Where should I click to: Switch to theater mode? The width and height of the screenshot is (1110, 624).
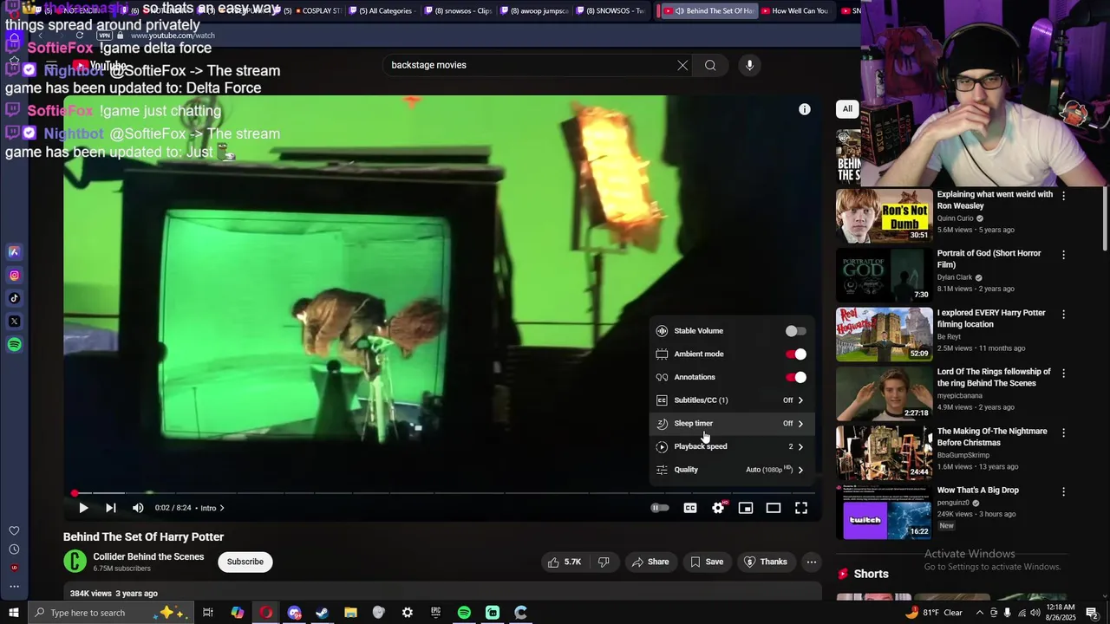[774, 508]
